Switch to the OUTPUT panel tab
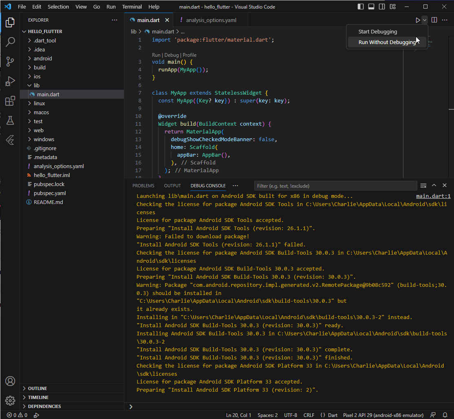Image resolution: width=454 pixels, height=419 pixels. [172, 186]
